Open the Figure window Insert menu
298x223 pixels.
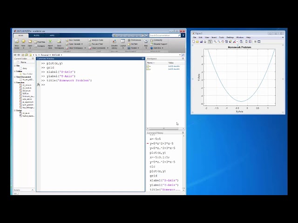(x=214, y=37)
